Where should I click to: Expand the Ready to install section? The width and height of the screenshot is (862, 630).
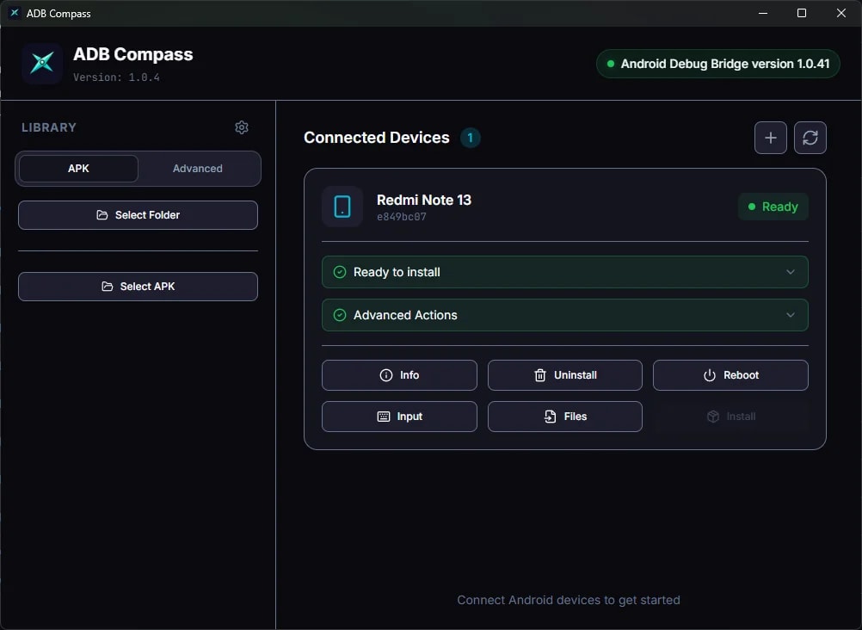563,271
